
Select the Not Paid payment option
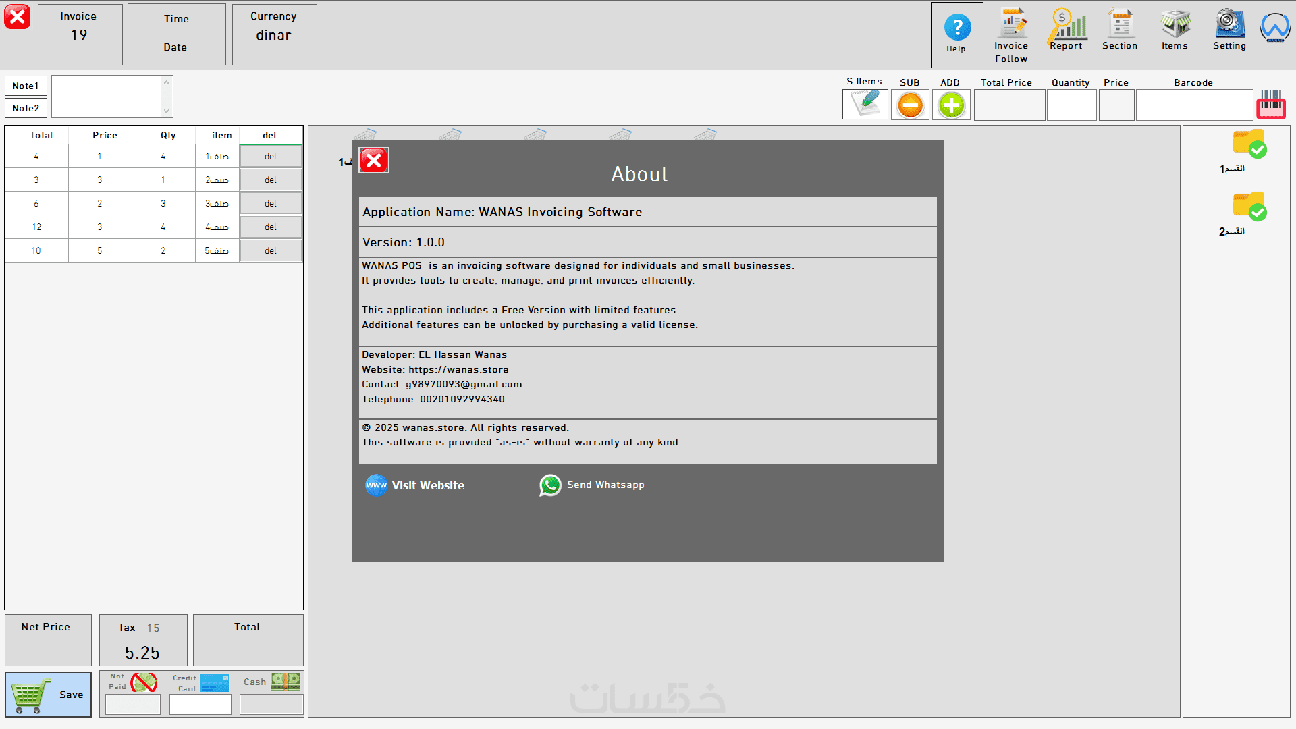click(143, 682)
